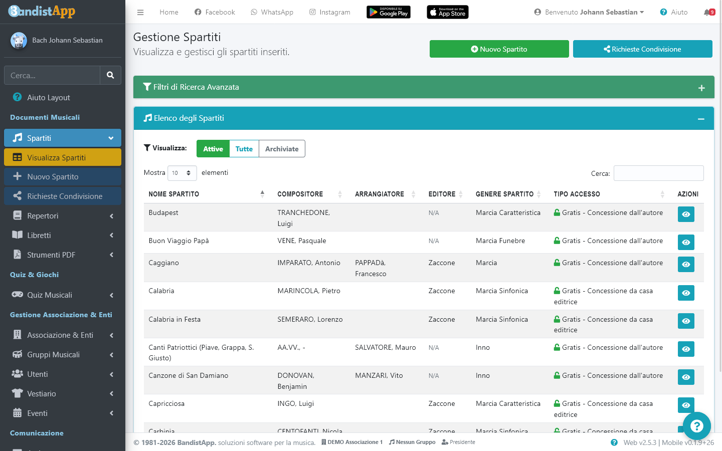Switch the view filter to Tutte

244,149
